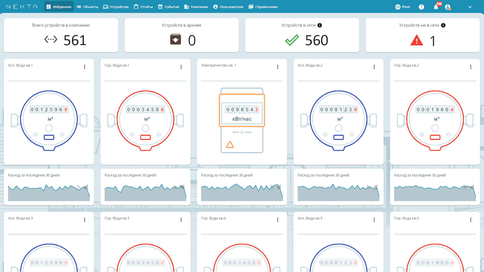Open options menu for Гор. Вода кв.4
This screenshot has width=484, height=272.
[278, 220]
